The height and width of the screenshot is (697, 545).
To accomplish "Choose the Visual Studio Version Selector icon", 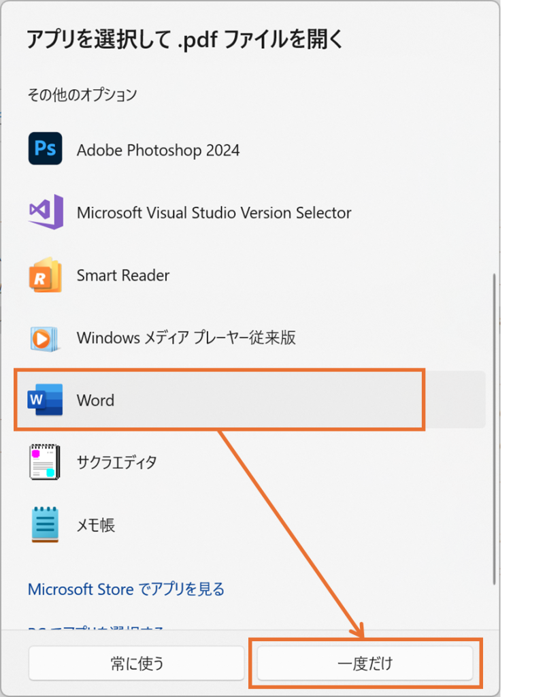I will (x=46, y=212).
